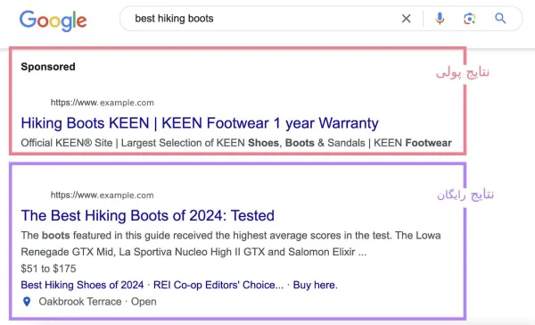The height and width of the screenshot is (325, 535).
Task: Follow the 'Best Hiking Shoes of 2024' sitelink
Action: coord(82,285)
